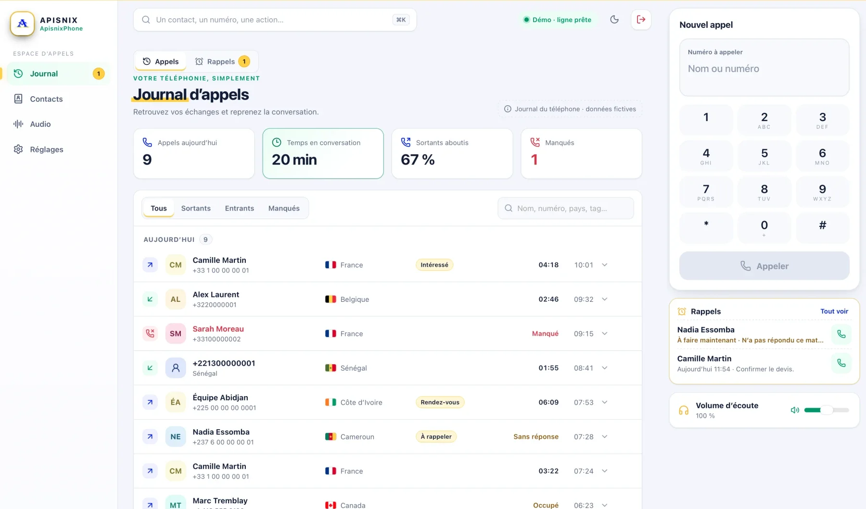This screenshot has width=866, height=509.
Task: Click the logout icon in header
Action: 641,20
